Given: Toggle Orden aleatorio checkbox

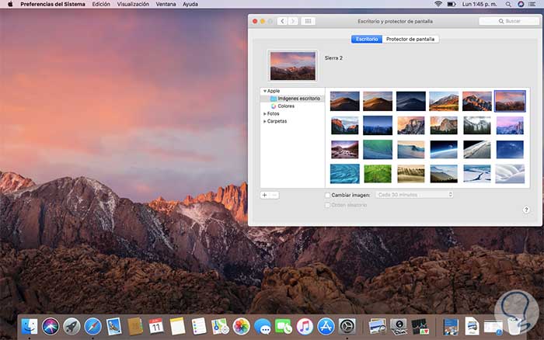Looking at the screenshot, I should tap(327, 205).
